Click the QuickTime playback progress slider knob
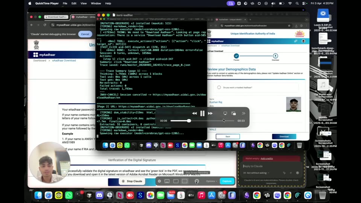This screenshot has width=361, height=203. (189, 121)
